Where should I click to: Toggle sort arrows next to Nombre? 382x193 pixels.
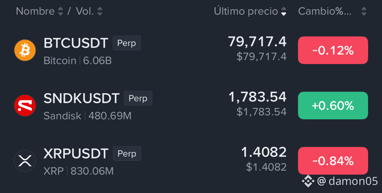pos(60,12)
